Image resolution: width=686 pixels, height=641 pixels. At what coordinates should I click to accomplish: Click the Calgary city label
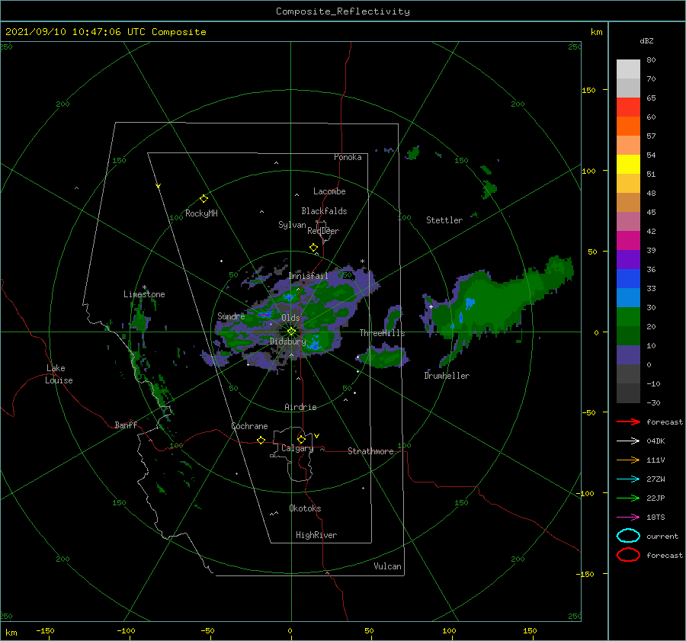pos(297,448)
